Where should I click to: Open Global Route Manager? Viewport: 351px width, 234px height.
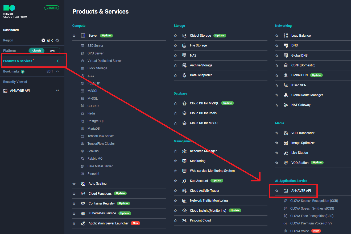[x=307, y=95]
